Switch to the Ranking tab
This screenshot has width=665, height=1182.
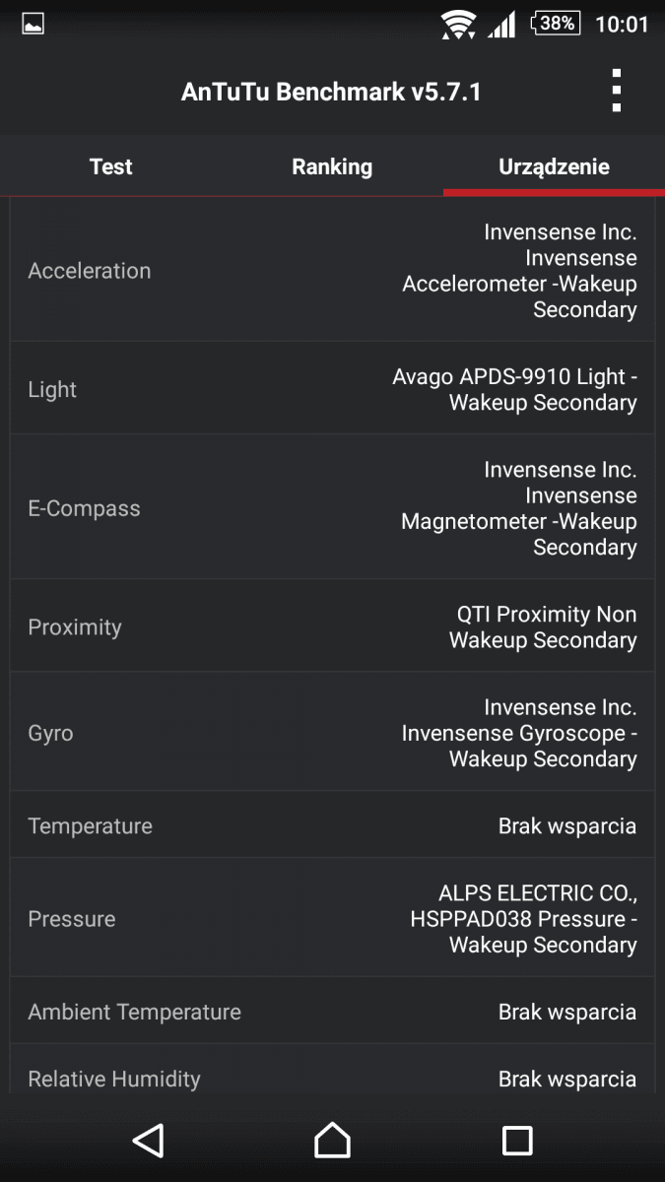coord(332,166)
